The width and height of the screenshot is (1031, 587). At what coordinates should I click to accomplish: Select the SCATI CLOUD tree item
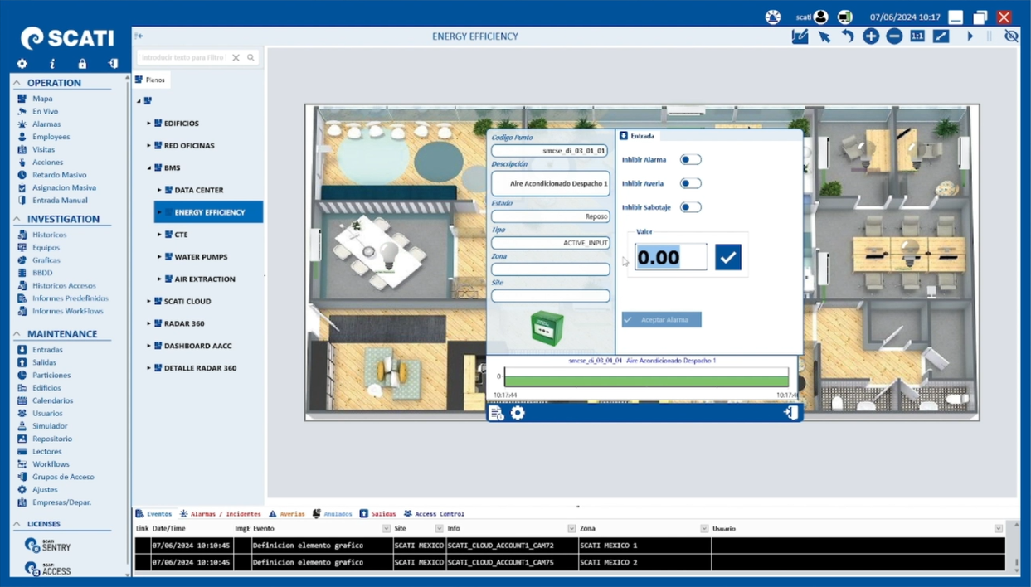187,302
